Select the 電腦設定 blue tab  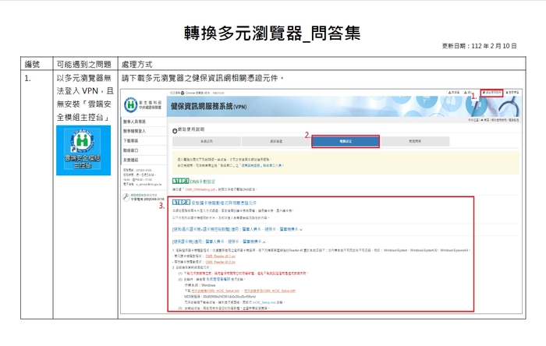(x=346, y=142)
